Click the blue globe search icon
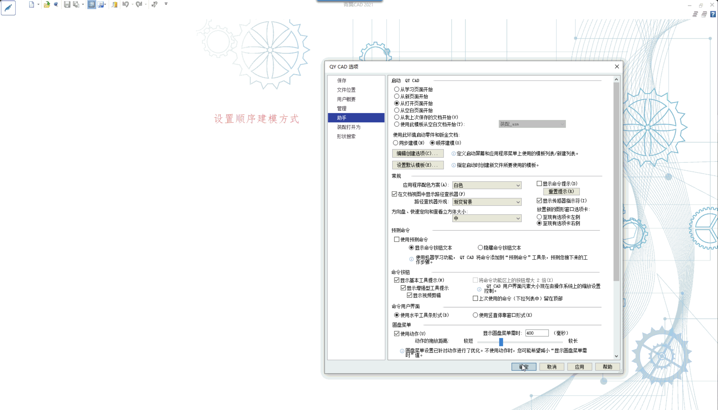Image resolution: width=718 pixels, height=410 pixels. 56,4
